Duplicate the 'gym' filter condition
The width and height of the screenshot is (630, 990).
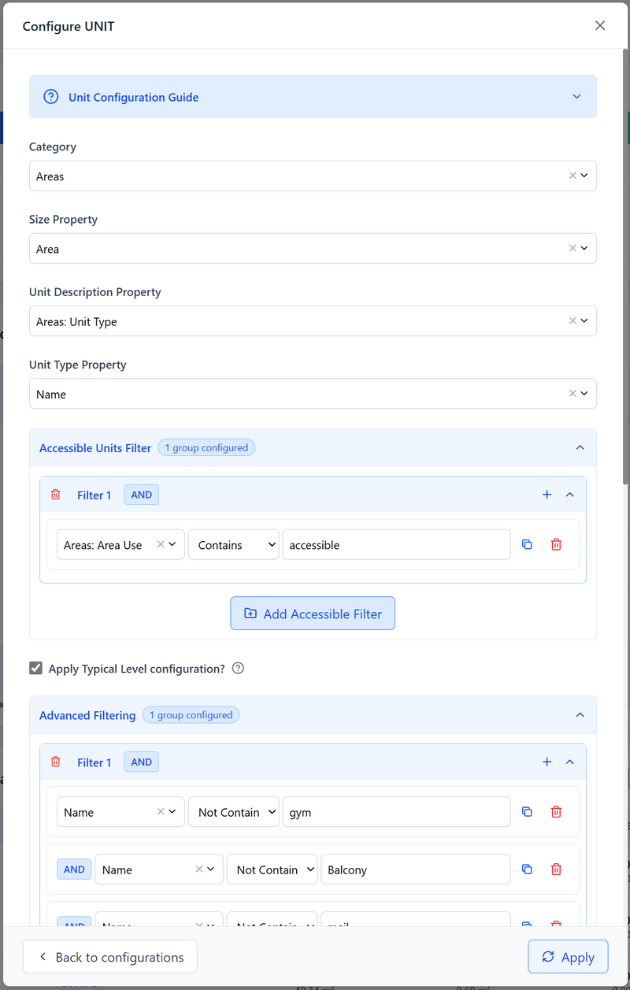(528, 812)
